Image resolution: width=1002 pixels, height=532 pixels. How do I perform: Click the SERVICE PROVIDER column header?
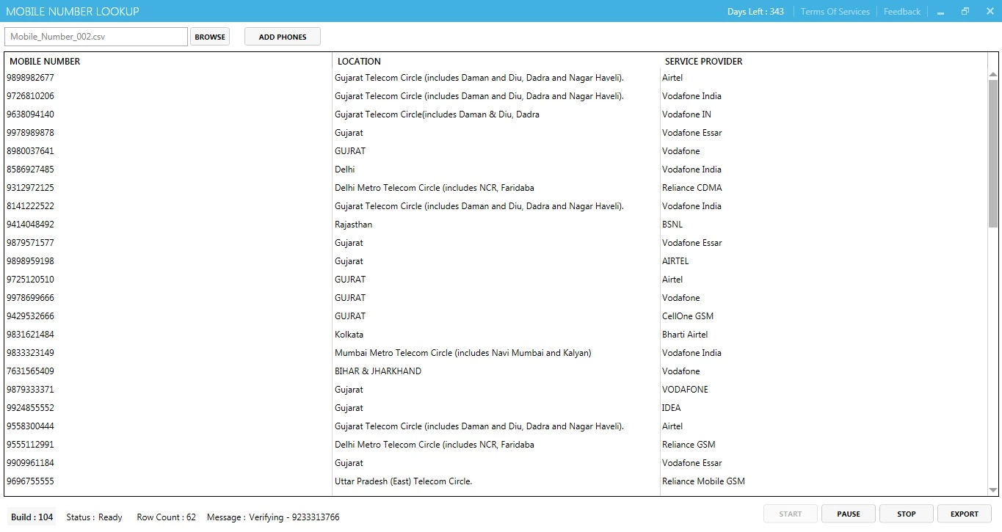703,62
